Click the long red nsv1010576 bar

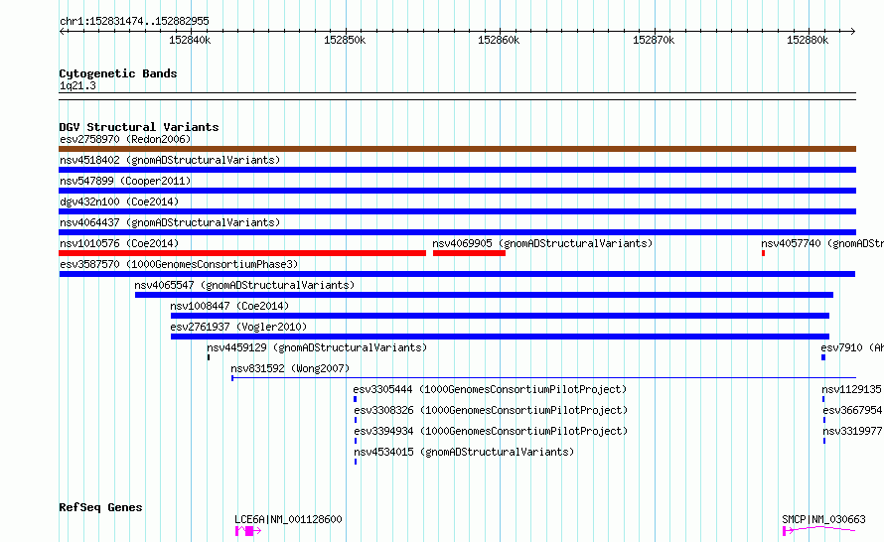(242, 253)
